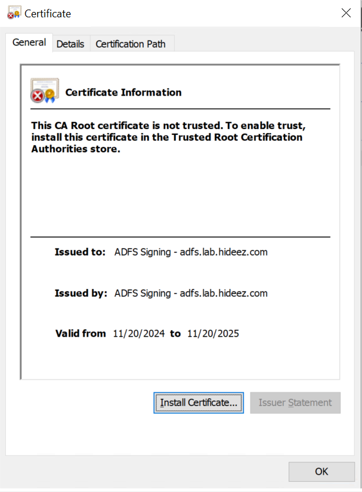
Task: Select the Issued to value adfs.lab.hideez.com
Action: [x=191, y=252]
